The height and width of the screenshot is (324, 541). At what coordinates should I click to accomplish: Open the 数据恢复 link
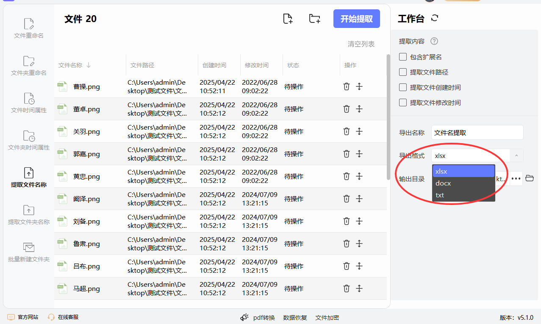pos(295,318)
